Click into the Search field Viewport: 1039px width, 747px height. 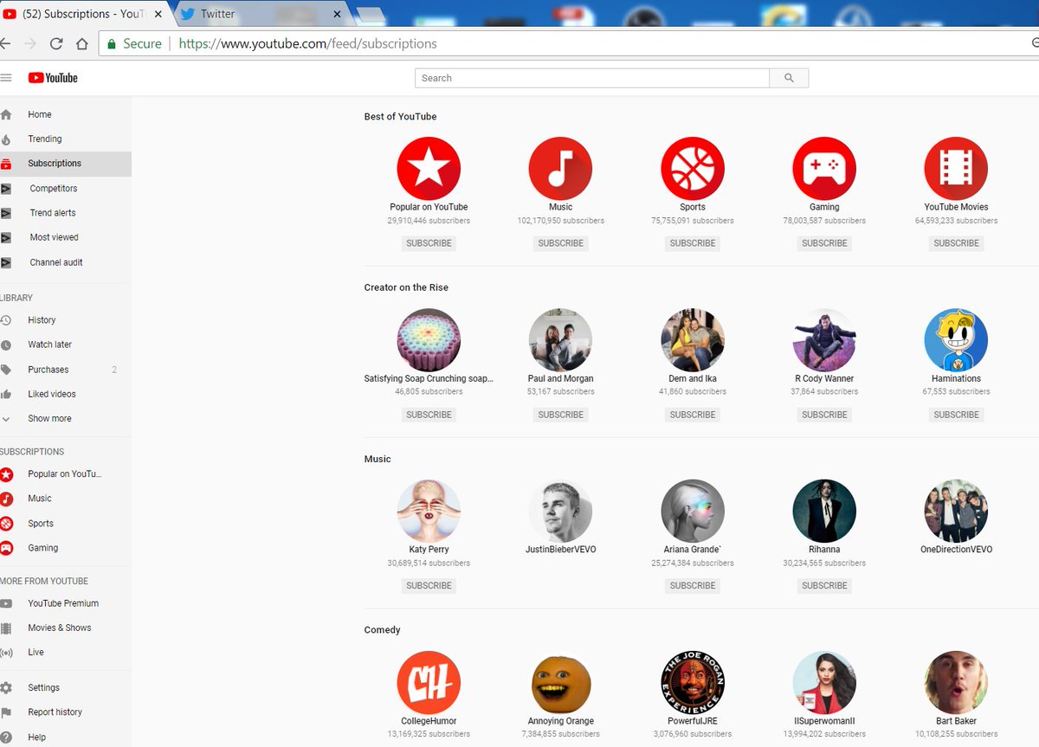(x=592, y=78)
